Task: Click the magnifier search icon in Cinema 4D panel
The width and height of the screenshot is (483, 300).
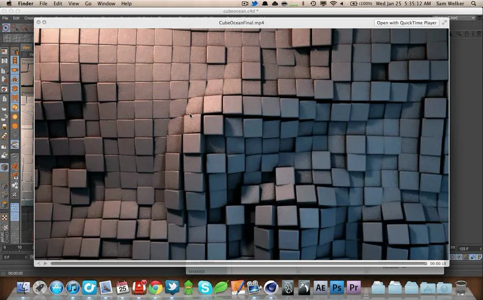Action: point(459,34)
